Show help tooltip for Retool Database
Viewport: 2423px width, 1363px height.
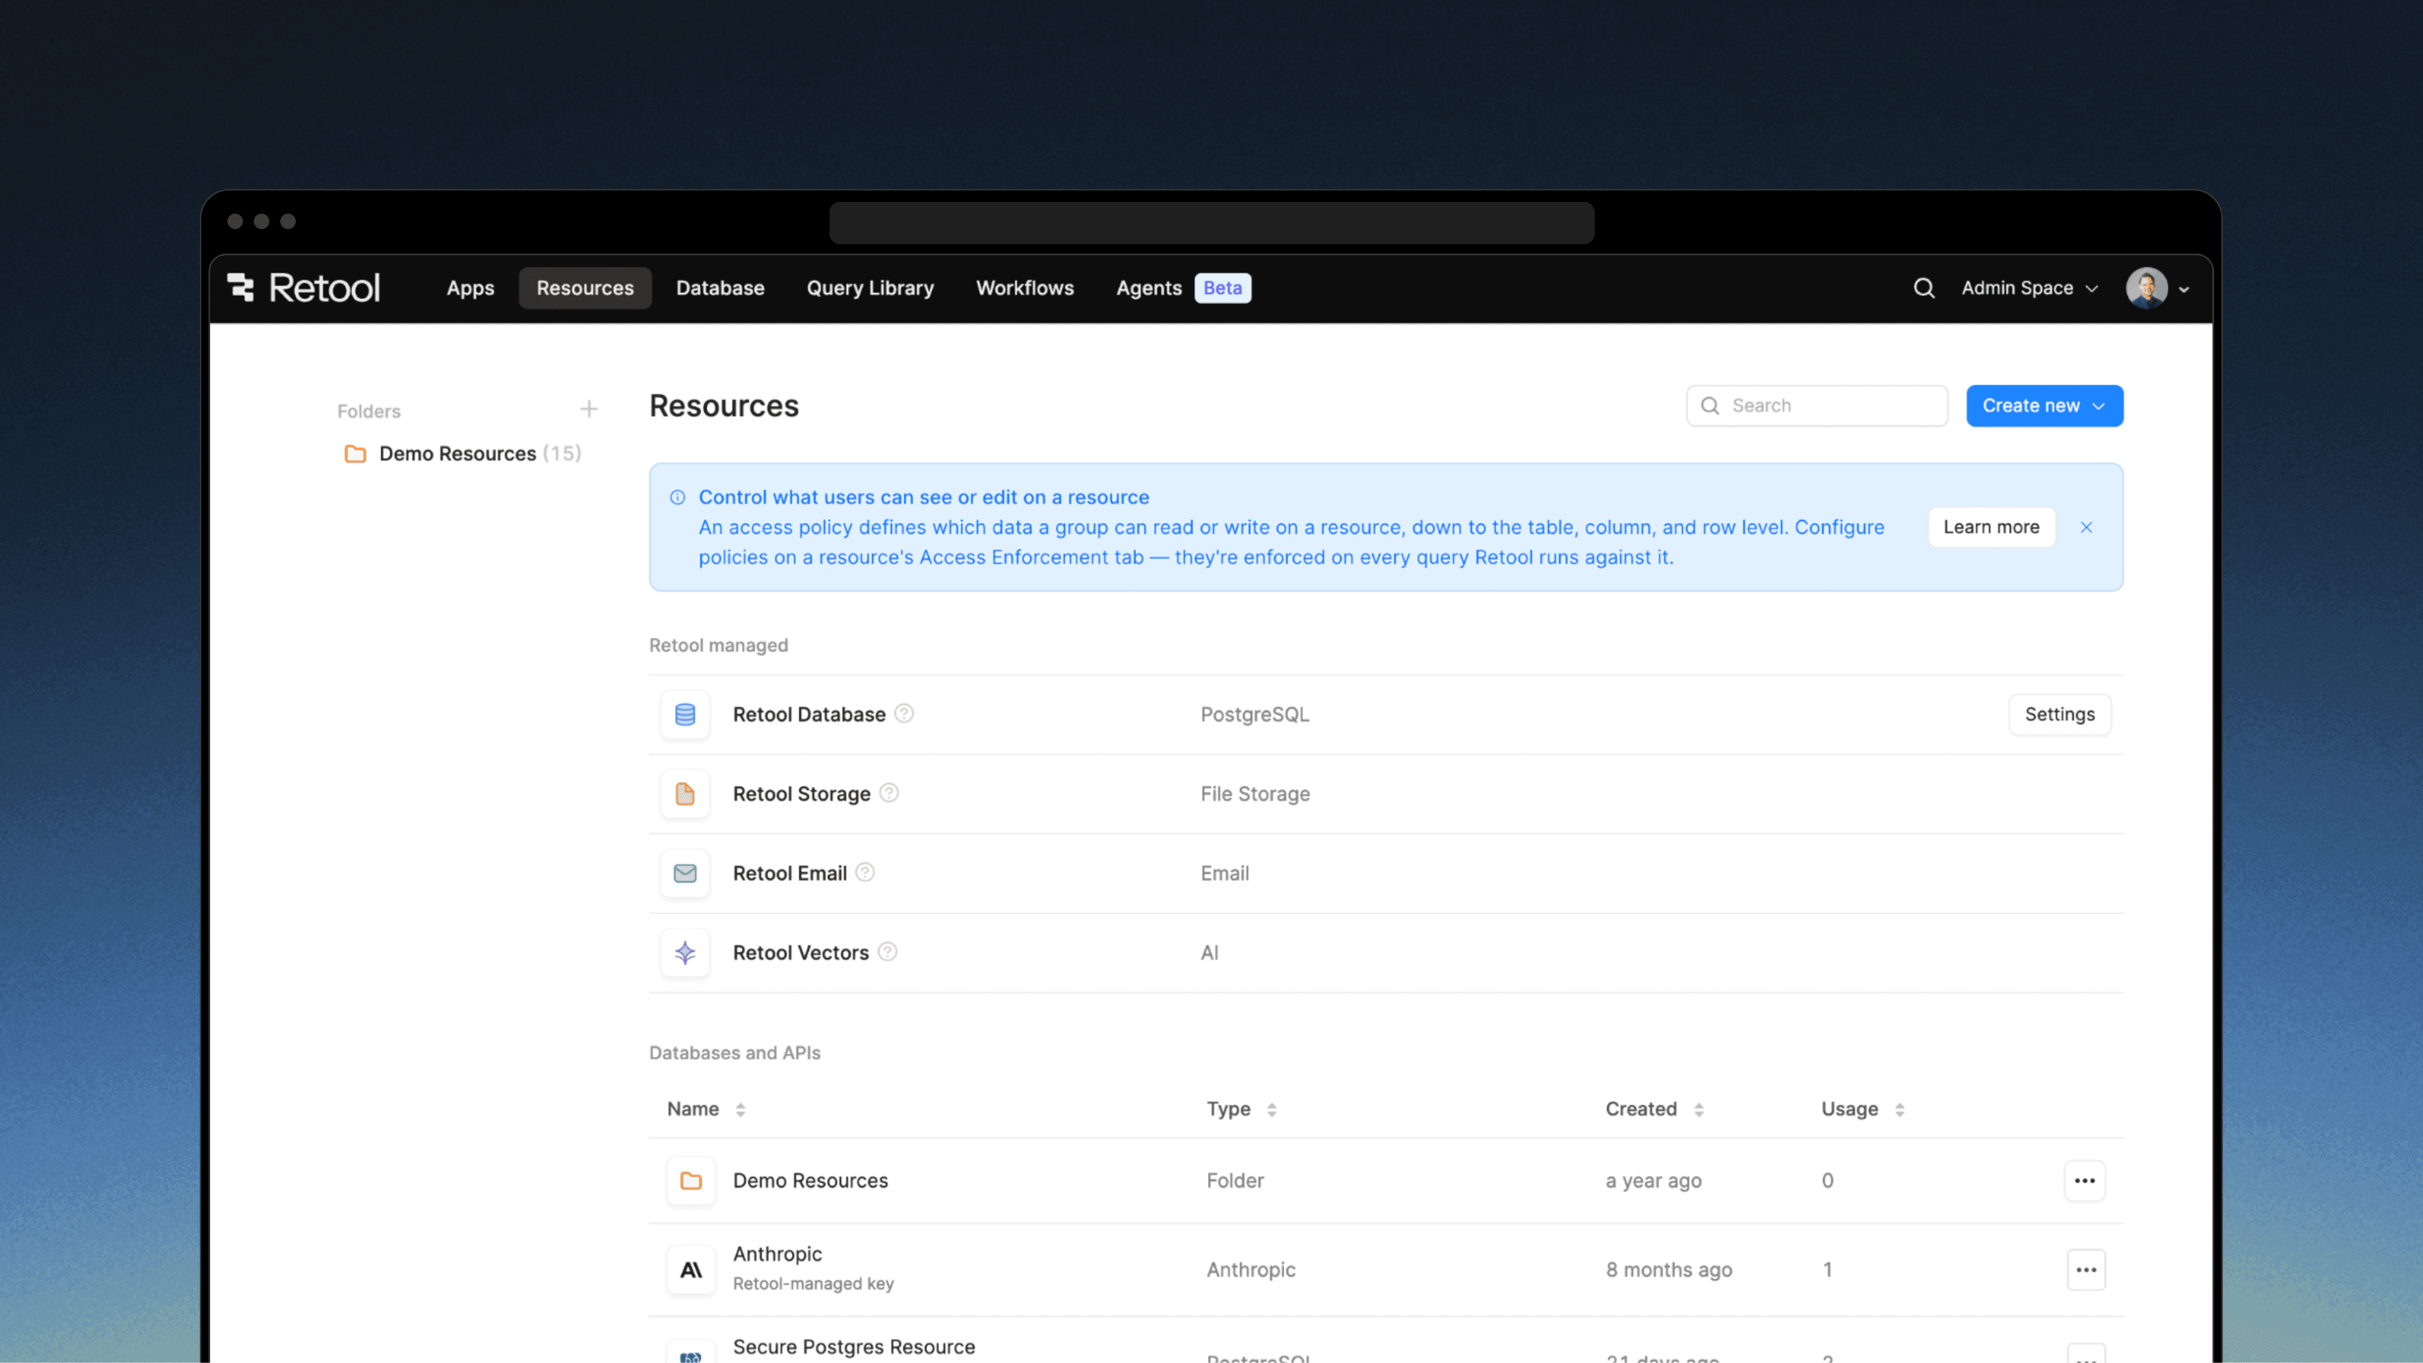(x=904, y=713)
